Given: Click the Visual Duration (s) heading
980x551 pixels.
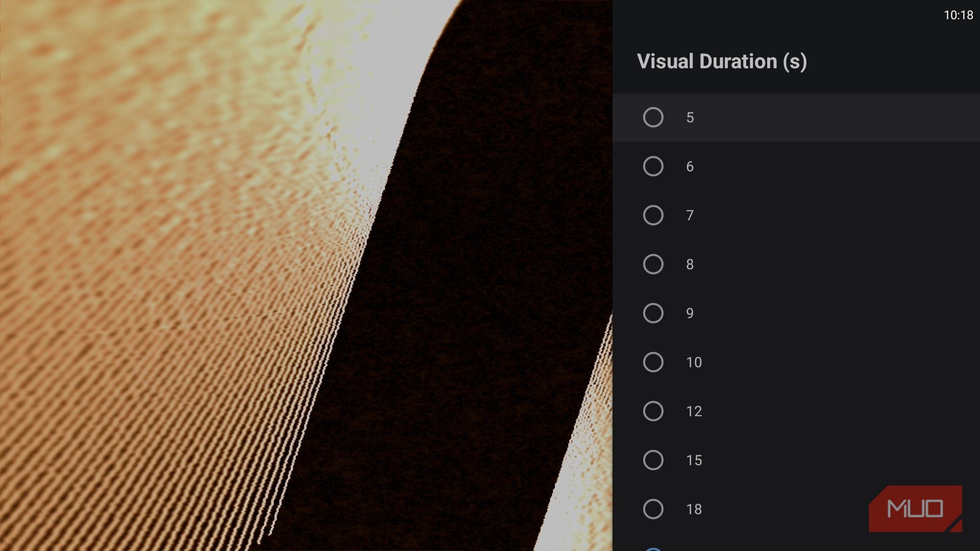Looking at the screenshot, I should tap(722, 62).
